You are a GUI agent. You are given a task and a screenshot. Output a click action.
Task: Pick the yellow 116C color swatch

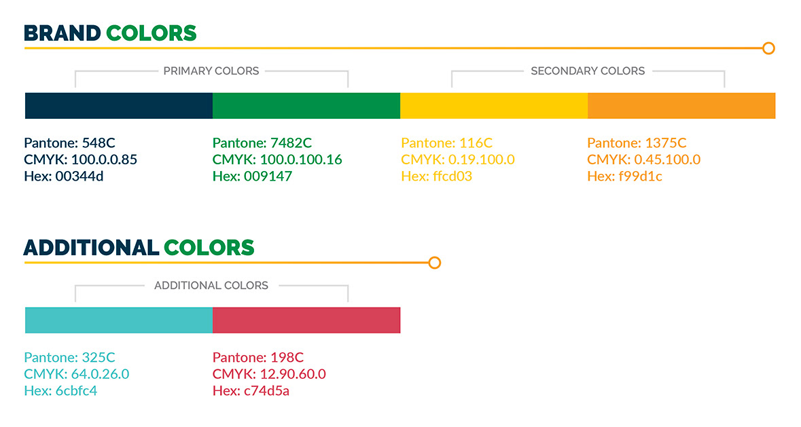tap(494, 105)
